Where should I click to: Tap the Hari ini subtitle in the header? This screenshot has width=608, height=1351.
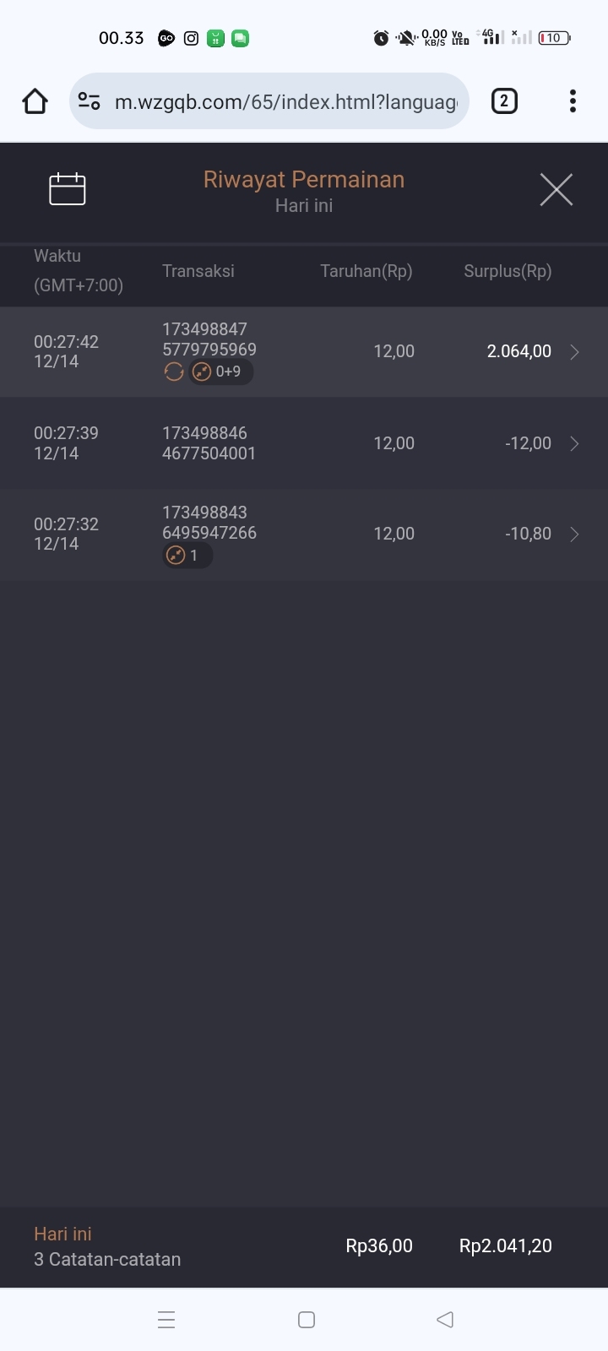(304, 205)
